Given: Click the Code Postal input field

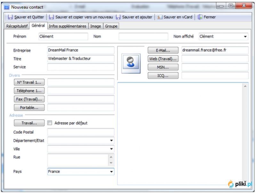Looking at the screenshot, I should point(81,132).
